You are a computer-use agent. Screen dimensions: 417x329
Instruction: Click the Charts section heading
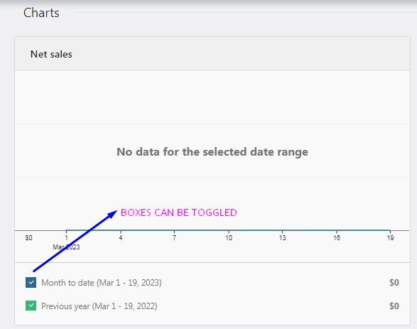41,13
